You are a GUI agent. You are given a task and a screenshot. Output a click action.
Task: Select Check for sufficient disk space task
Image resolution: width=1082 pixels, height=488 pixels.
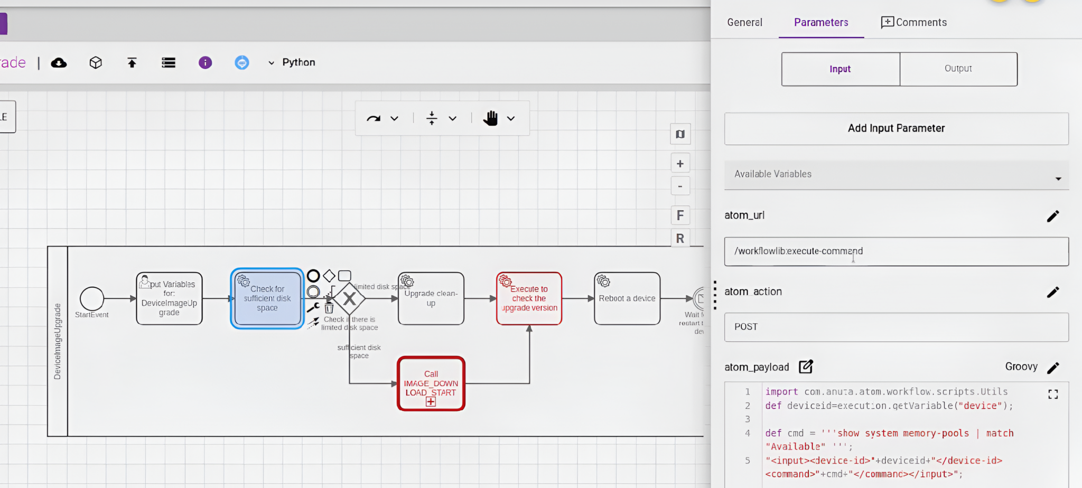click(267, 298)
